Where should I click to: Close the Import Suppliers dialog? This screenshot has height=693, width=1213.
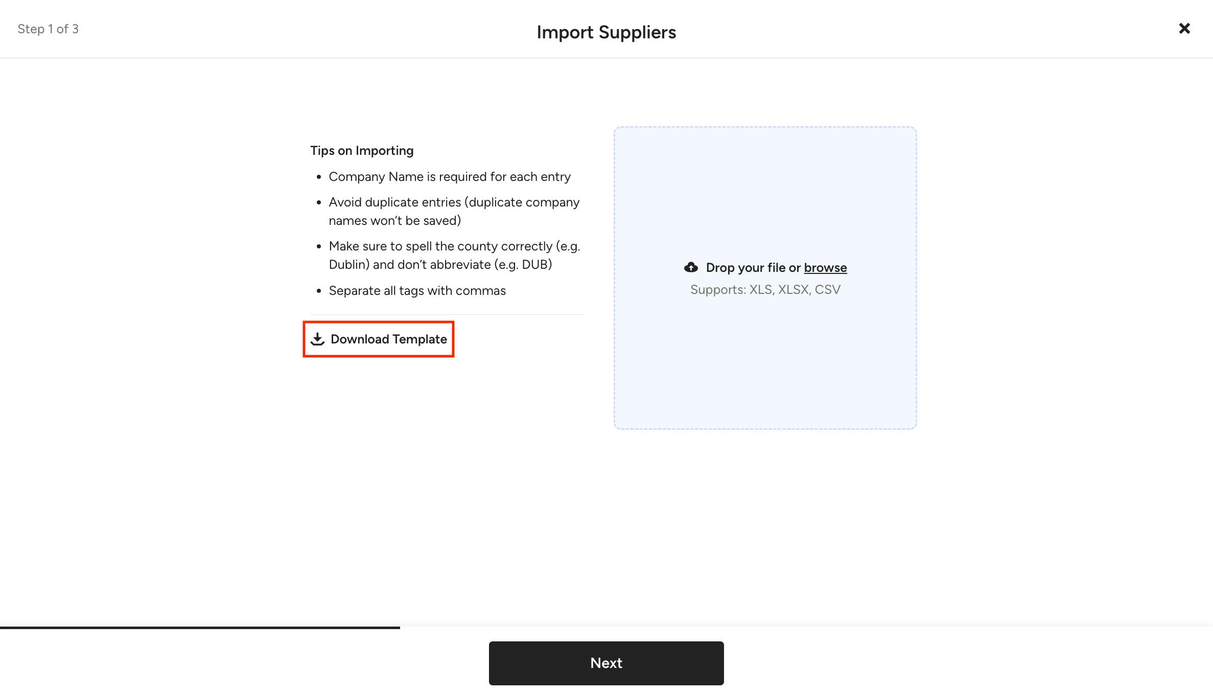tap(1184, 29)
